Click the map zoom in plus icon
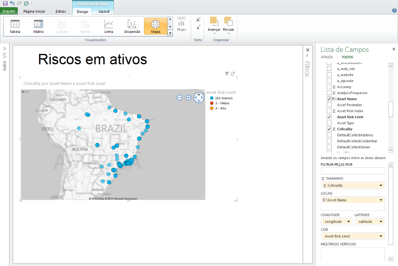The image size is (398, 266). (188, 98)
